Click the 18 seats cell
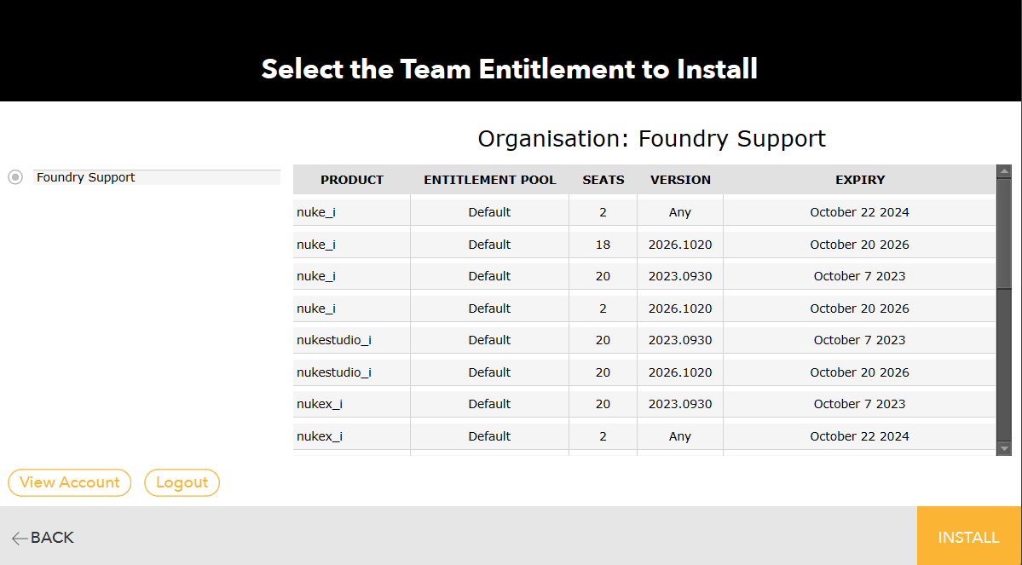1022x565 pixels. click(x=603, y=245)
